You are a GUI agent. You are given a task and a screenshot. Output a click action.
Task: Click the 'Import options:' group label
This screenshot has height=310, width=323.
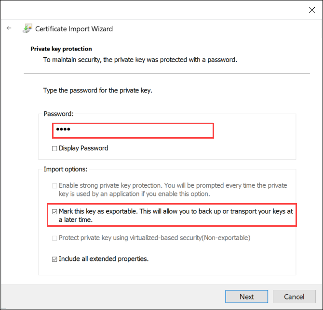66,169
